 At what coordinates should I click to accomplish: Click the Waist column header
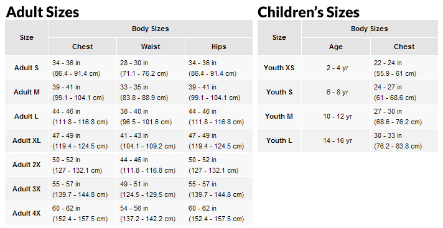[x=151, y=47]
